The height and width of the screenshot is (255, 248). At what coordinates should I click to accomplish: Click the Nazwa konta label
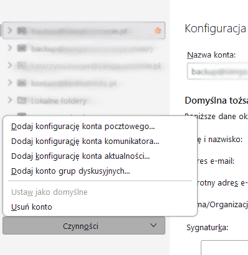coord(211,55)
